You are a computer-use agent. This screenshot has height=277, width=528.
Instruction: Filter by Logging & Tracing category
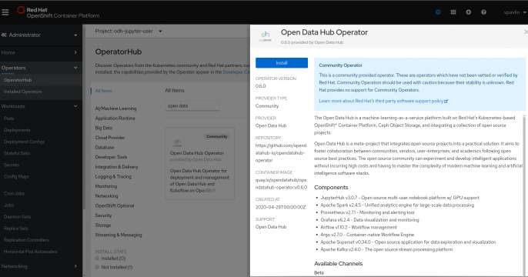click(x=113, y=177)
